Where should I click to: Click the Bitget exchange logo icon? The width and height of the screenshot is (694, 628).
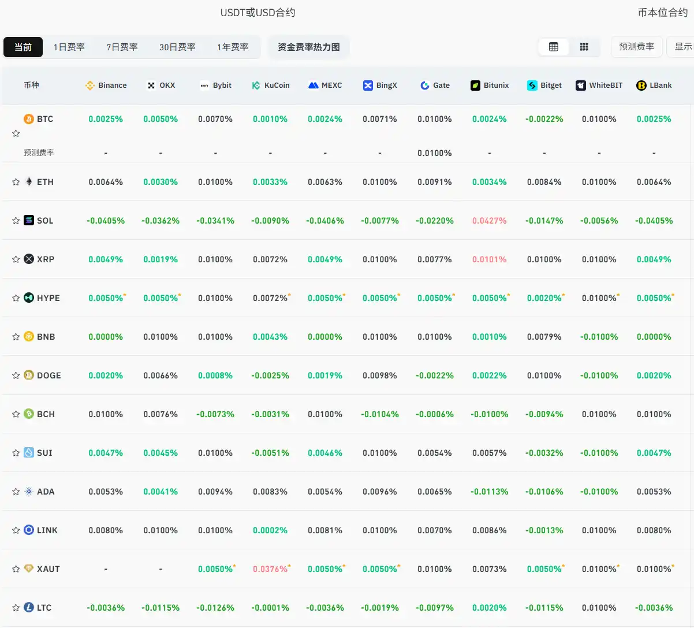coord(532,86)
